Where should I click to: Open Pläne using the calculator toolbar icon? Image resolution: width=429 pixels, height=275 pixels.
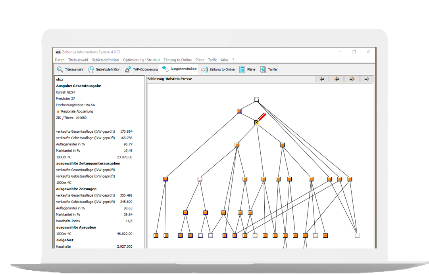pyautogui.click(x=242, y=69)
